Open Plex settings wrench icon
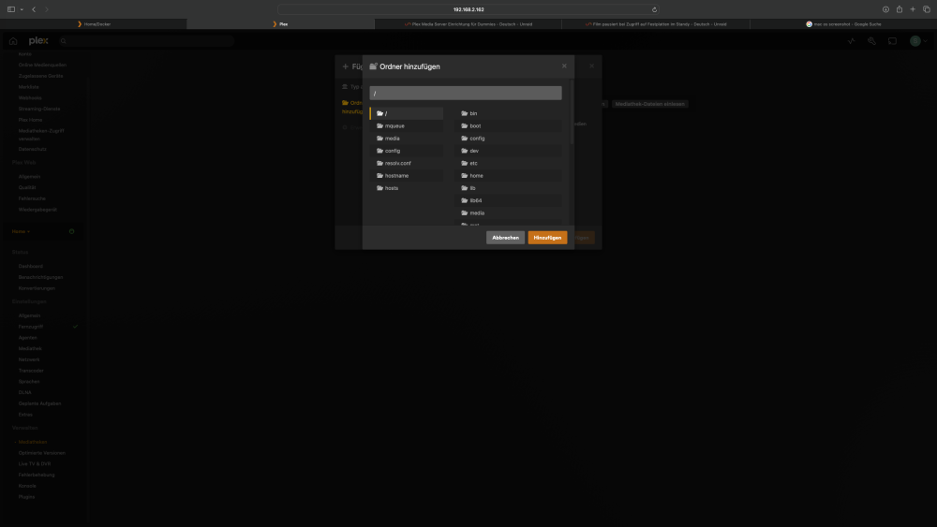The height and width of the screenshot is (527, 937). click(x=871, y=41)
